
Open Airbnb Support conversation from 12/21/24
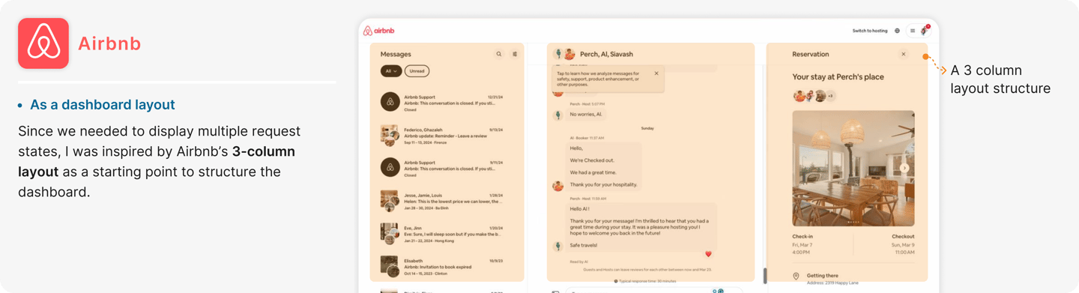pyautogui.click(x=442, y=103)
